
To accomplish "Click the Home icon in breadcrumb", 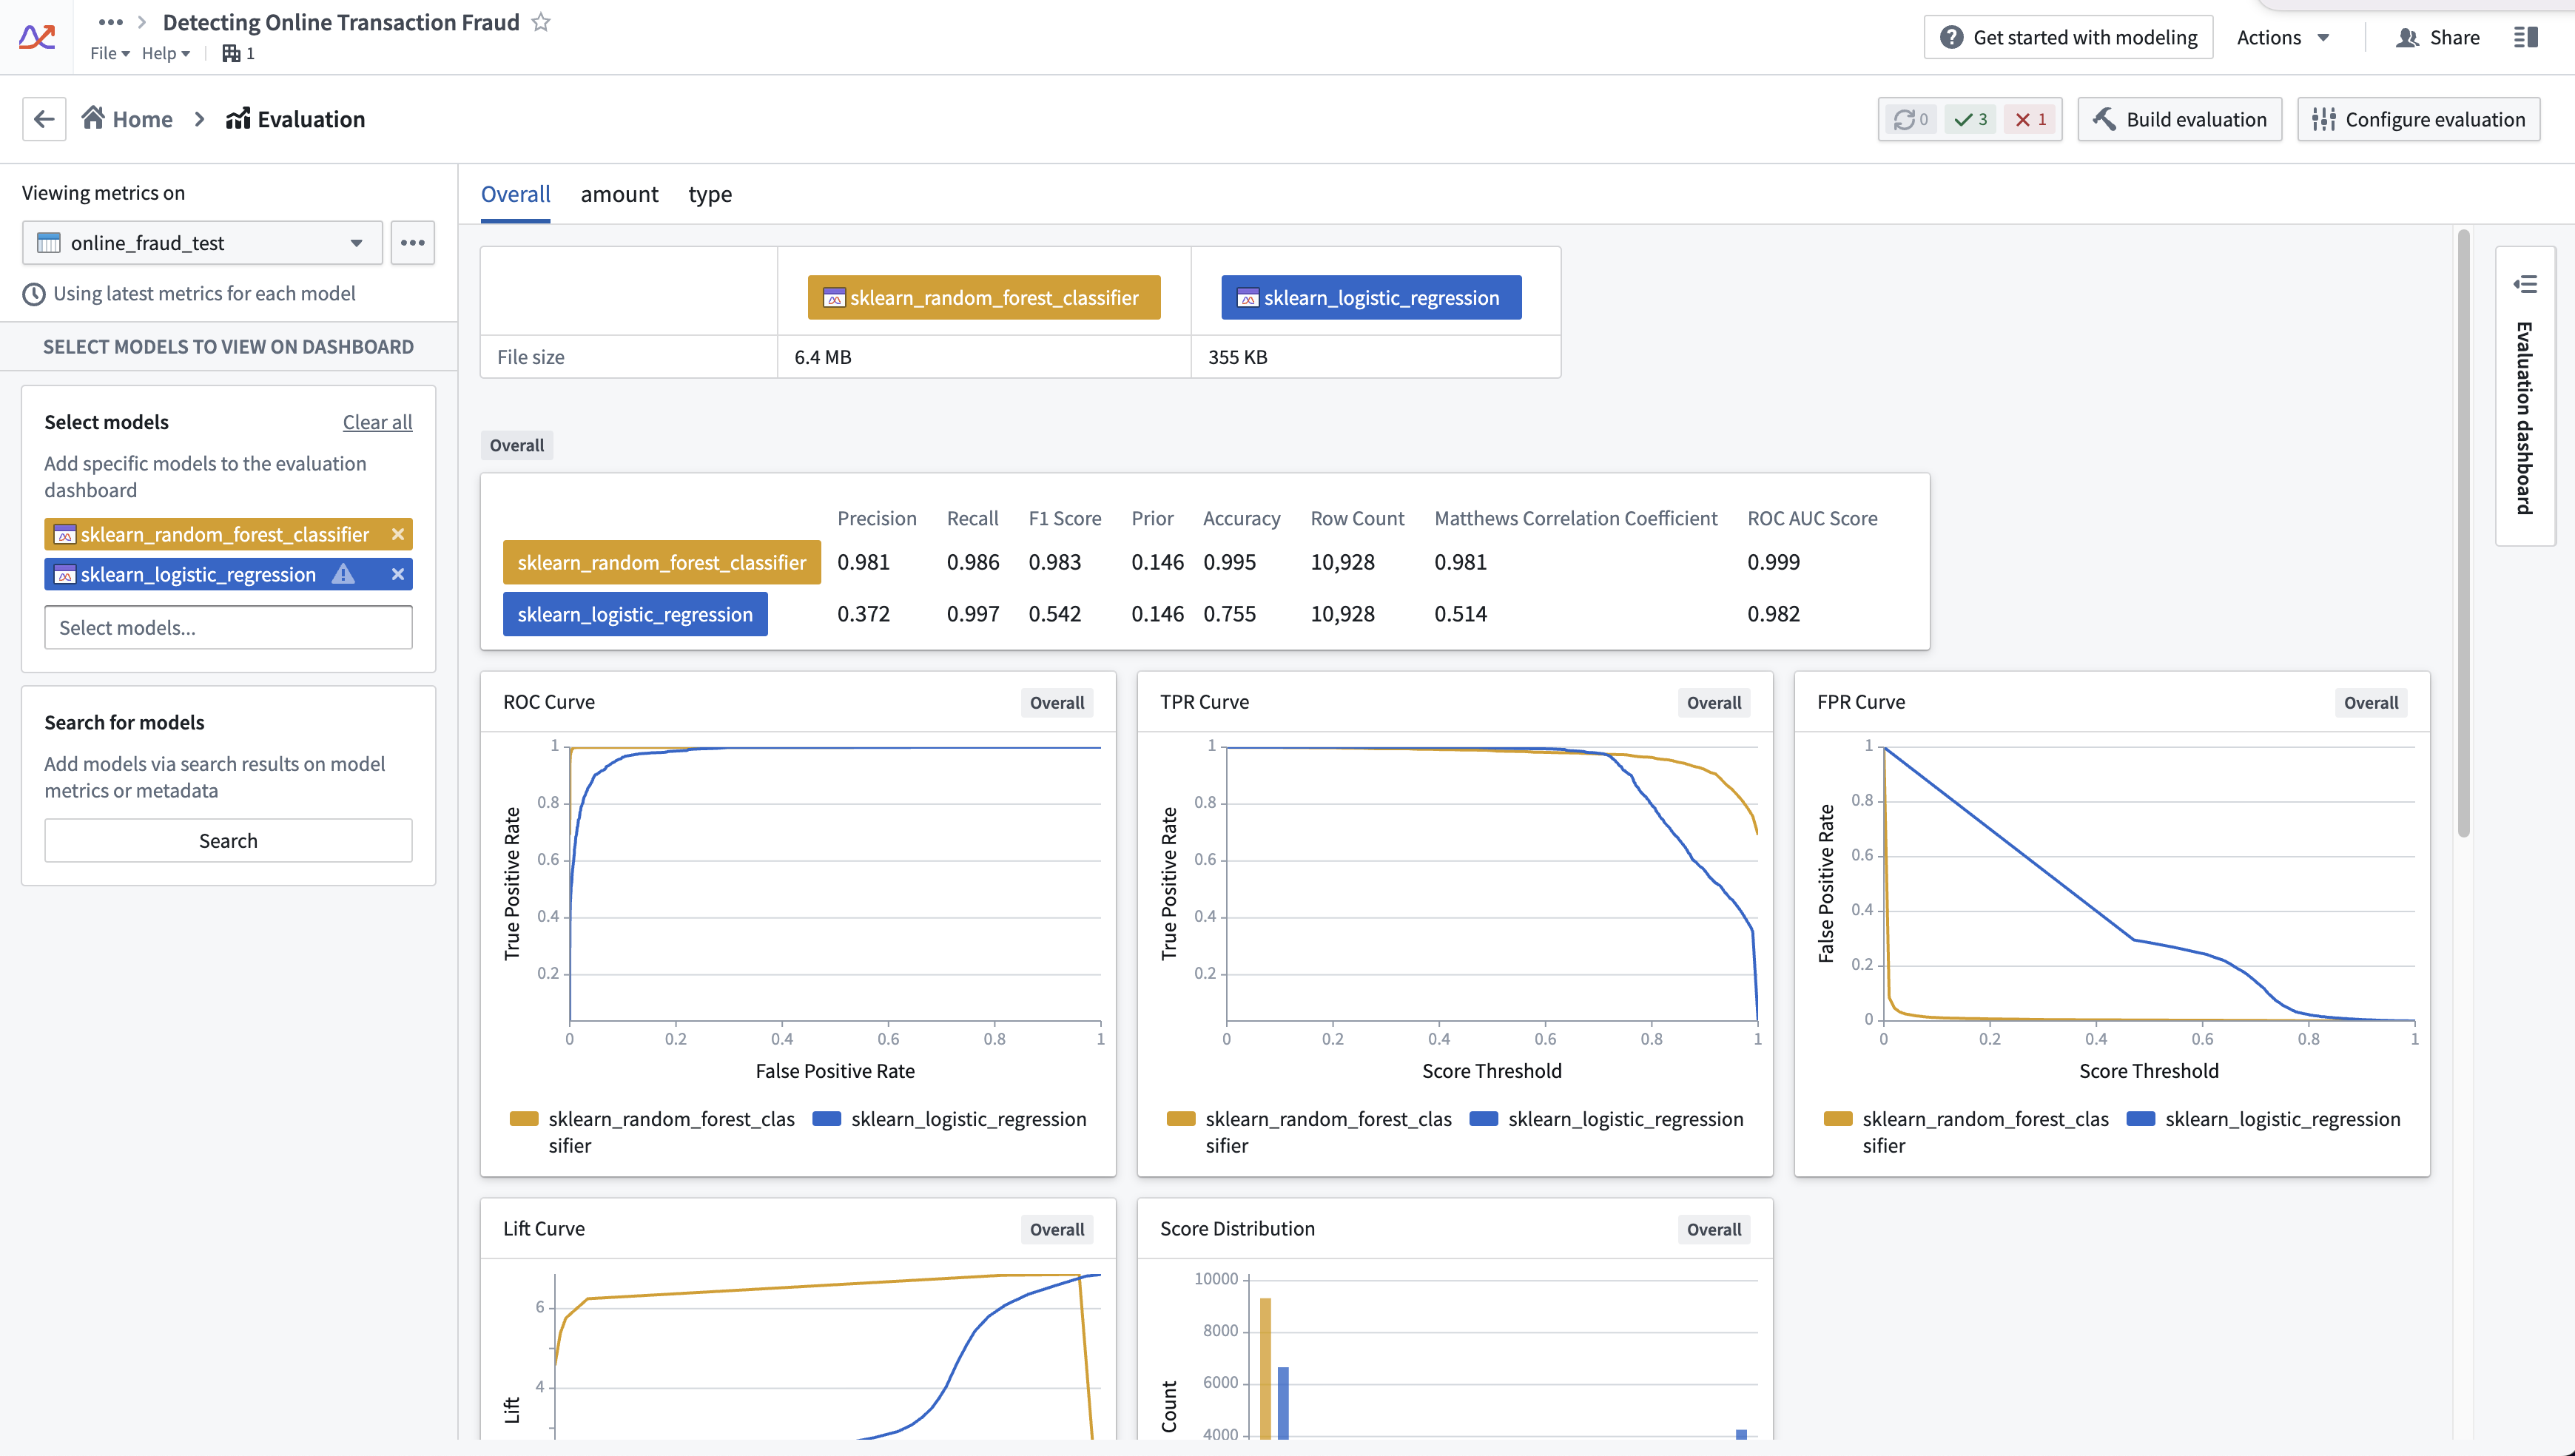I will [94, 118].
